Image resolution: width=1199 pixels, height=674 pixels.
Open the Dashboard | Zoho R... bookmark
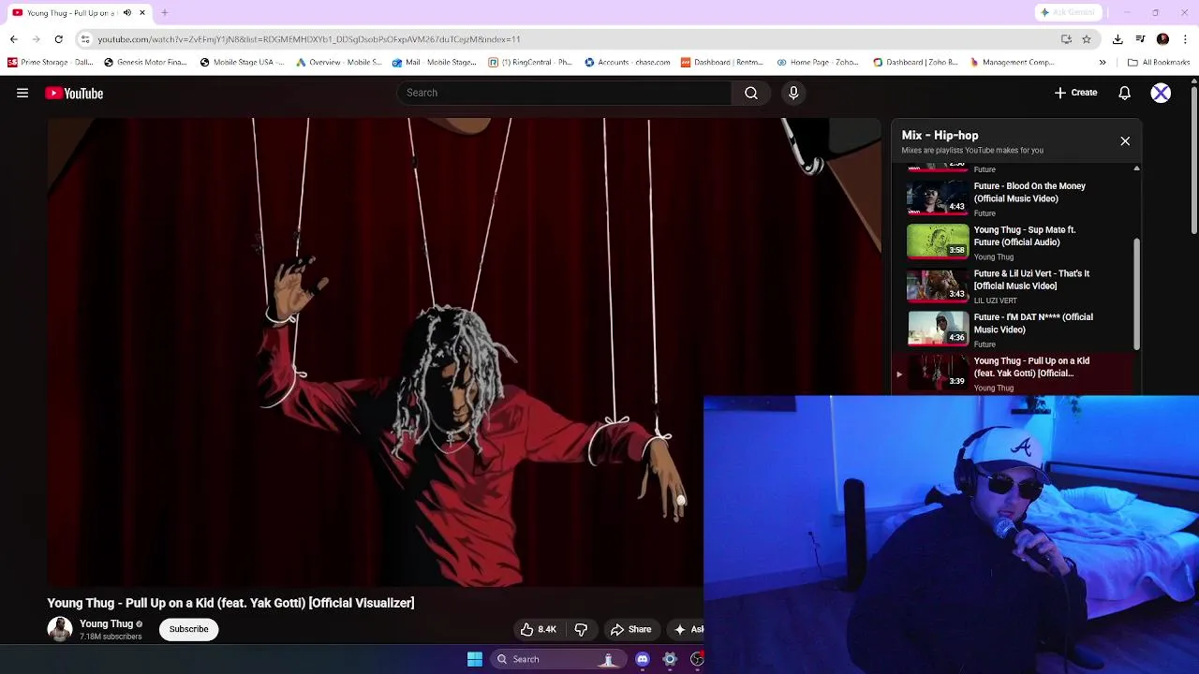click(915, 63)
